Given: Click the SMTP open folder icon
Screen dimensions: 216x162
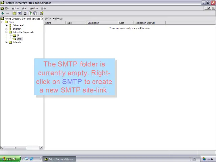Looking at the screenshot, I should click(x=14, y=39).
